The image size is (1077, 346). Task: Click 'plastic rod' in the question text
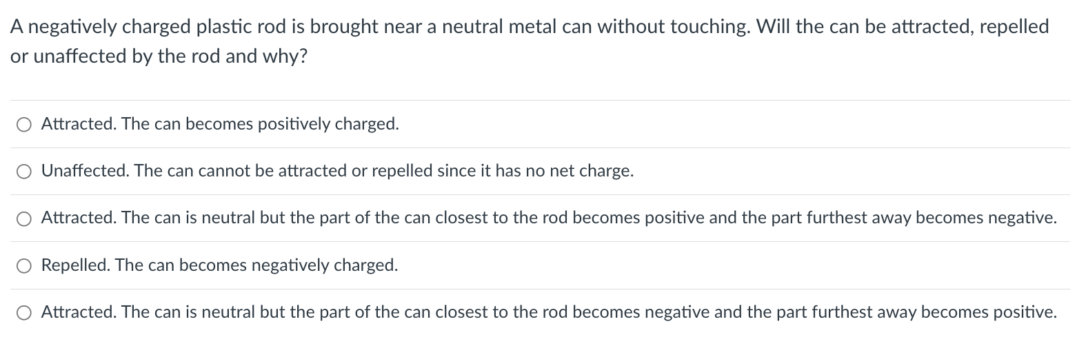[242, 28]
